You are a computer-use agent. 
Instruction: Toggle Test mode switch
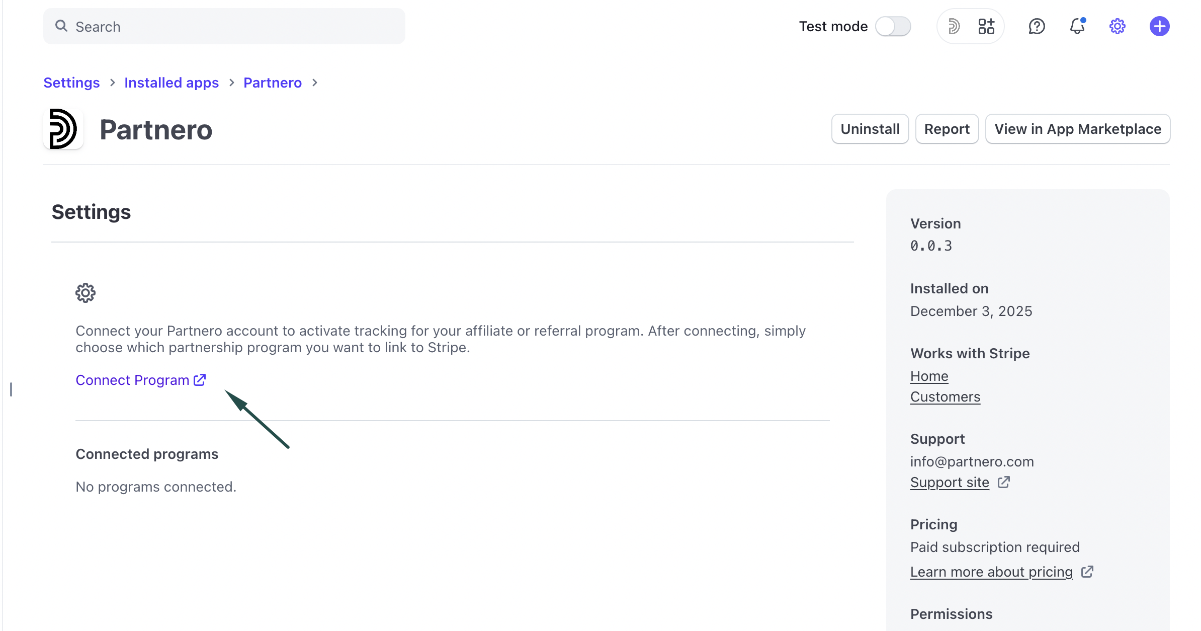[893, 26]
